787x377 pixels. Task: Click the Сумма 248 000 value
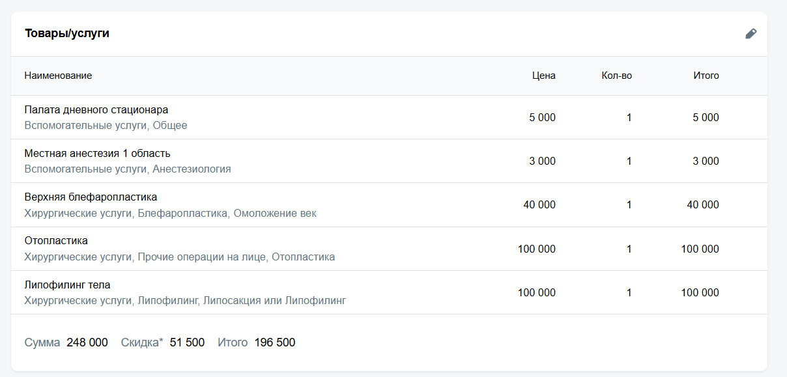click(87, 342)
